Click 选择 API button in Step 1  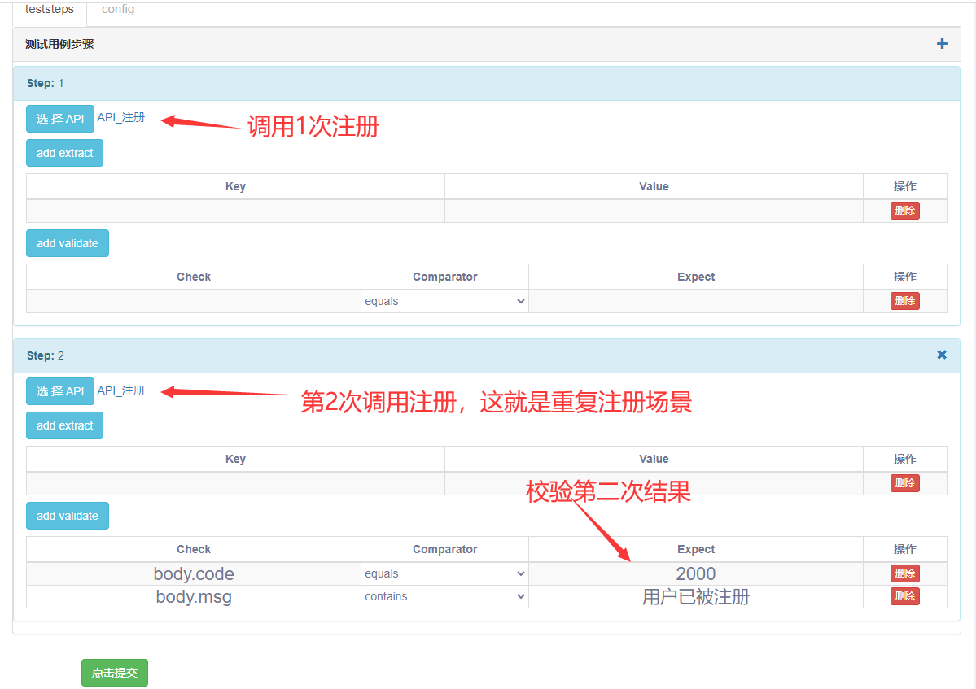coord(59,119)
